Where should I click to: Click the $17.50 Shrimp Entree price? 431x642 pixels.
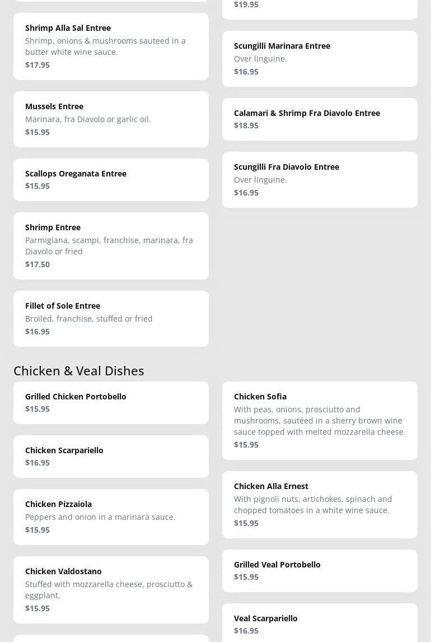[38, 264]
